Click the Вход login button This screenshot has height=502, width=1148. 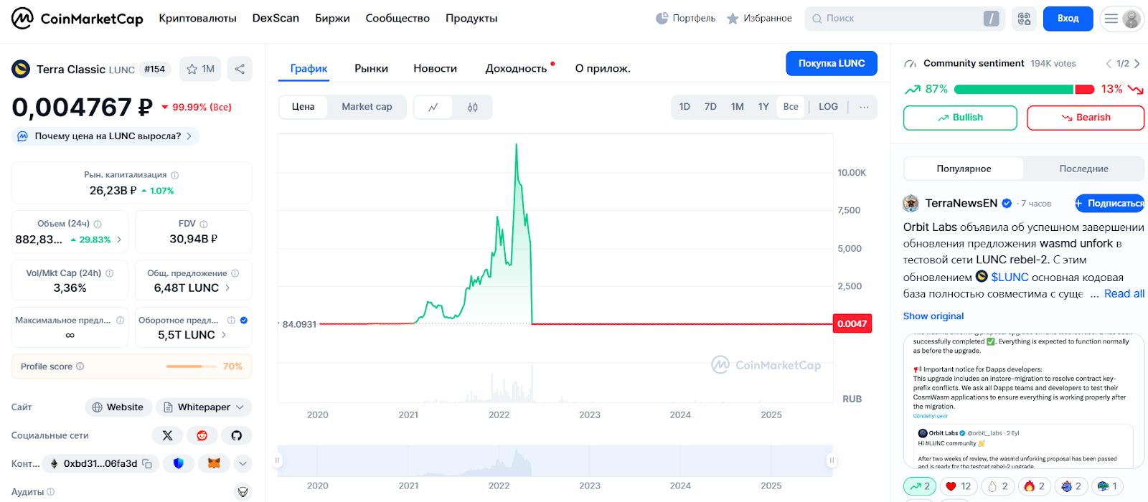click(x=1068, y=19)
